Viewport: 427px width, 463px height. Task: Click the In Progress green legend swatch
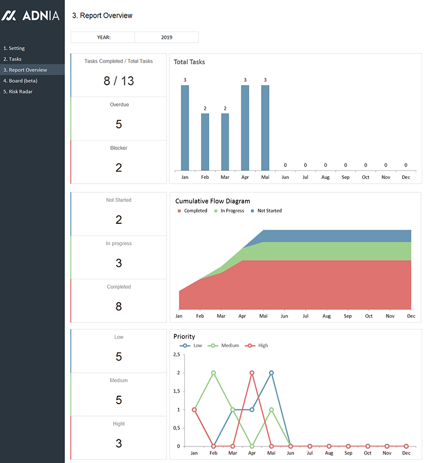216,211
